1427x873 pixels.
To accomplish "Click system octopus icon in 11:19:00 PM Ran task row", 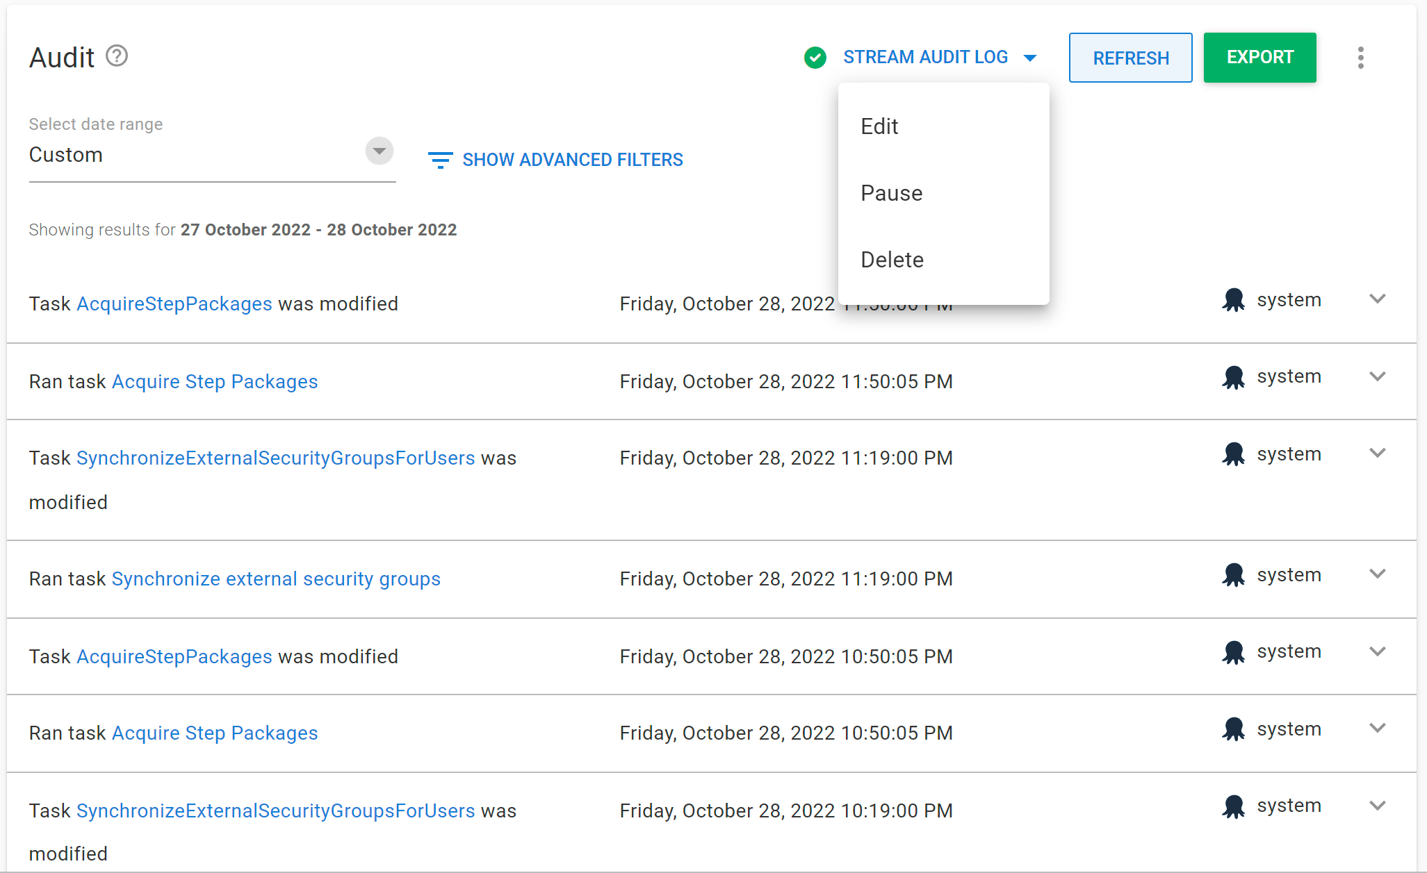I will pos(1233,575).
